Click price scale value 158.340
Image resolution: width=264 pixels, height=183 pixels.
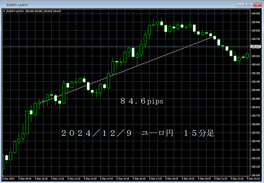coord(256,150)
